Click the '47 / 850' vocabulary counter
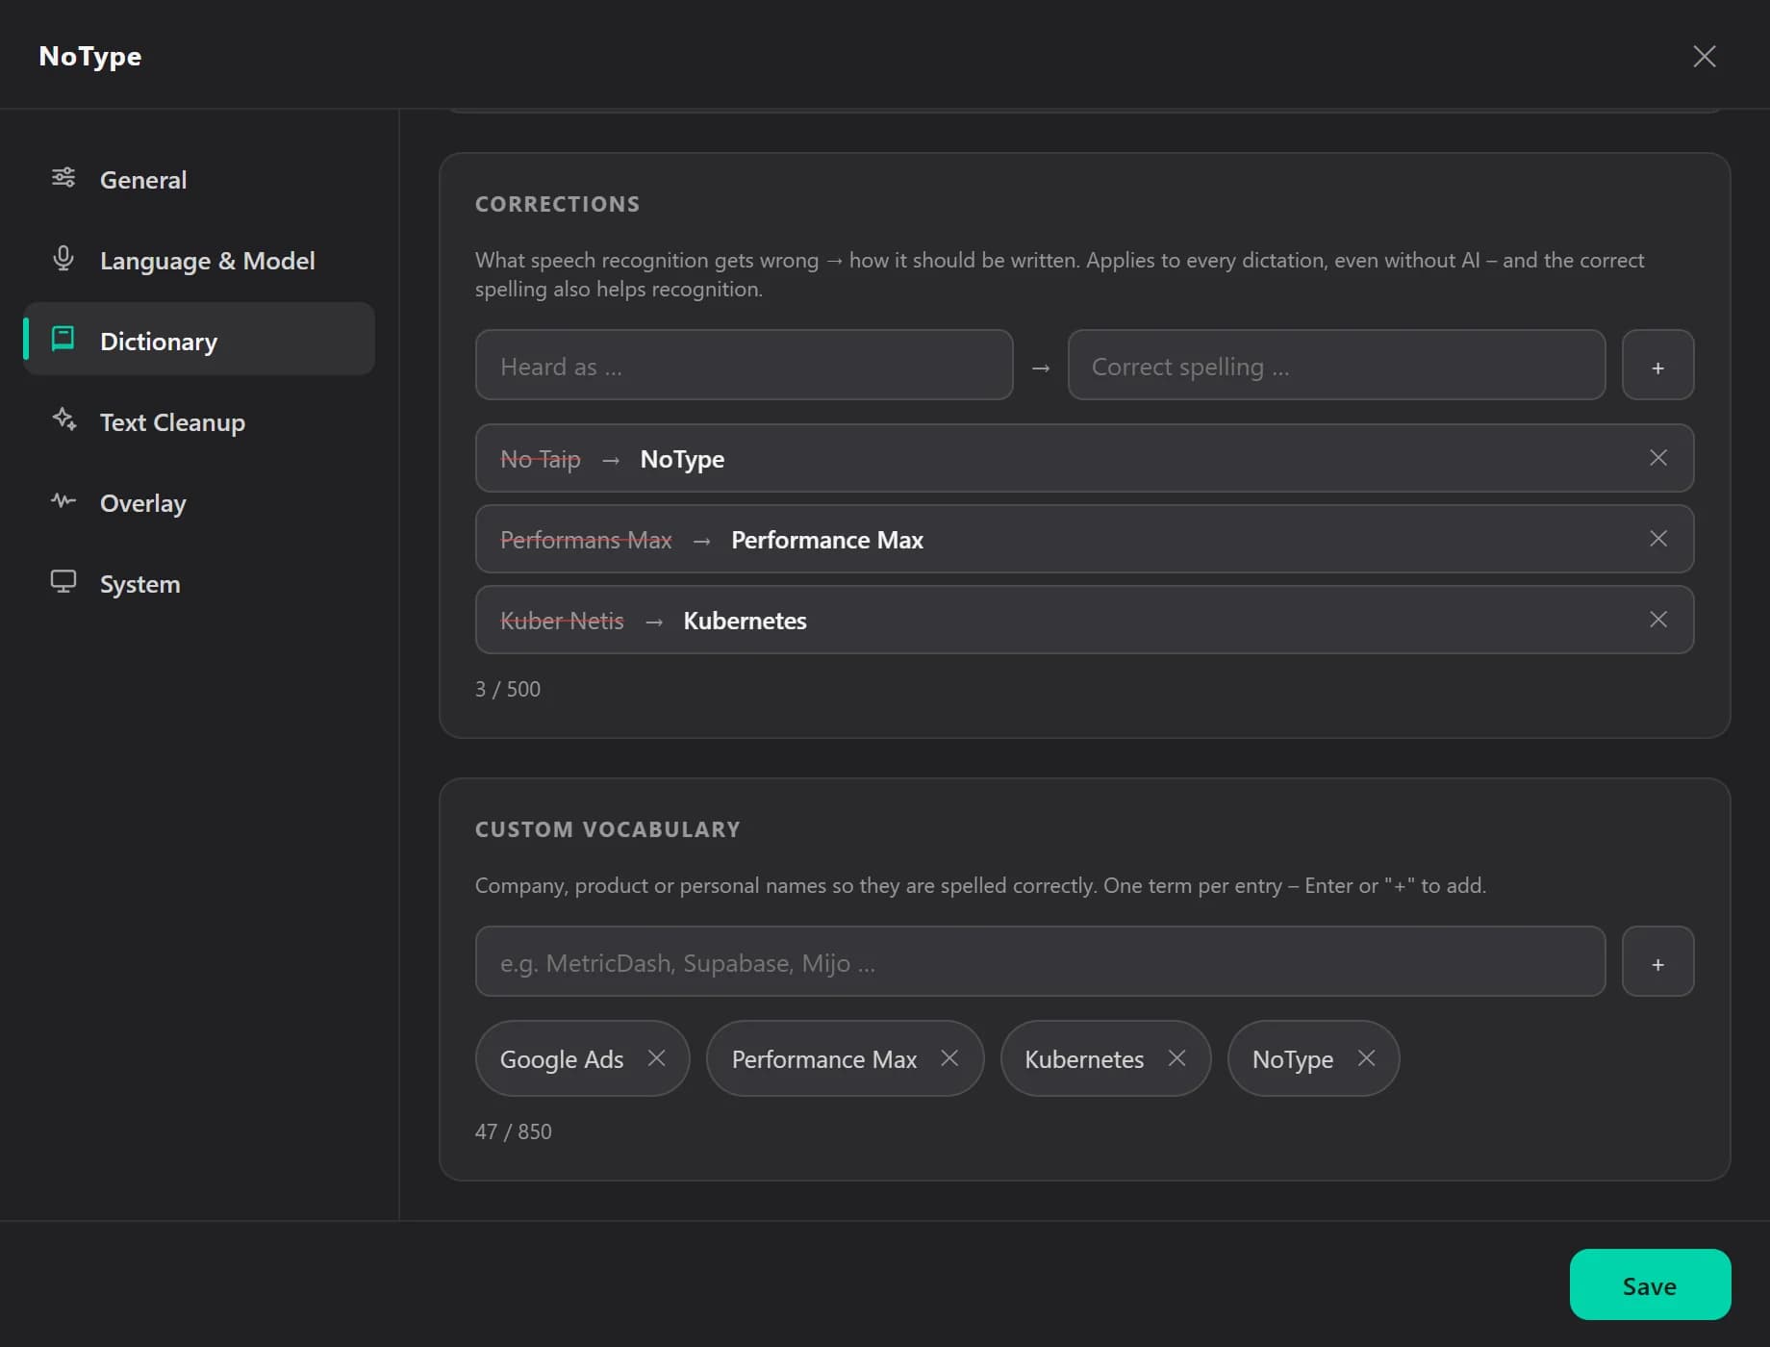 513,1131
